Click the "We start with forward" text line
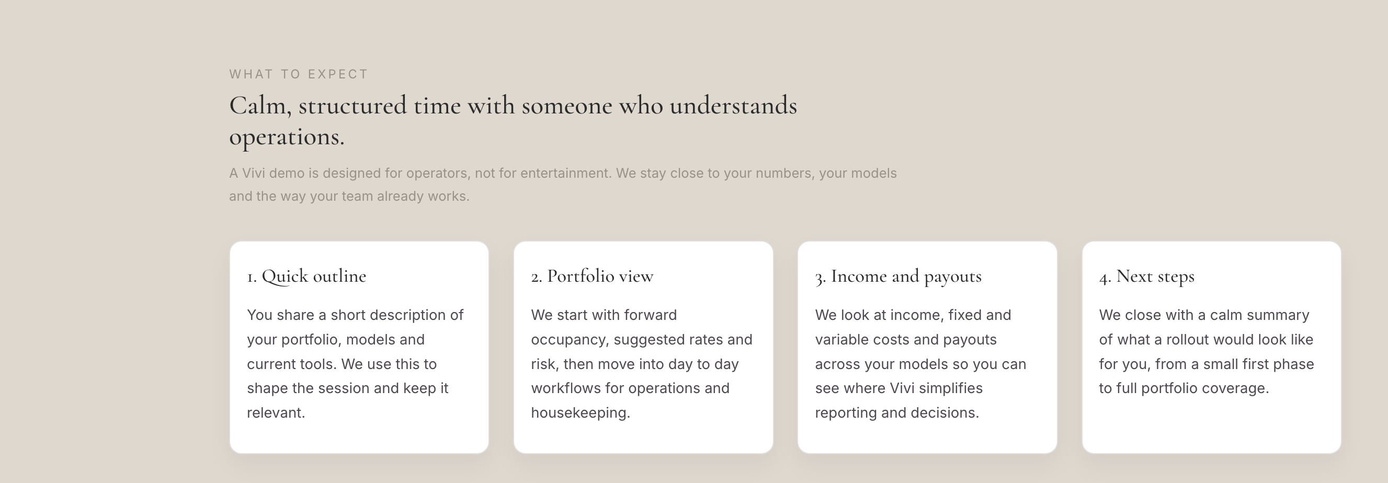 pyautogui.click(x=604, y=315)
